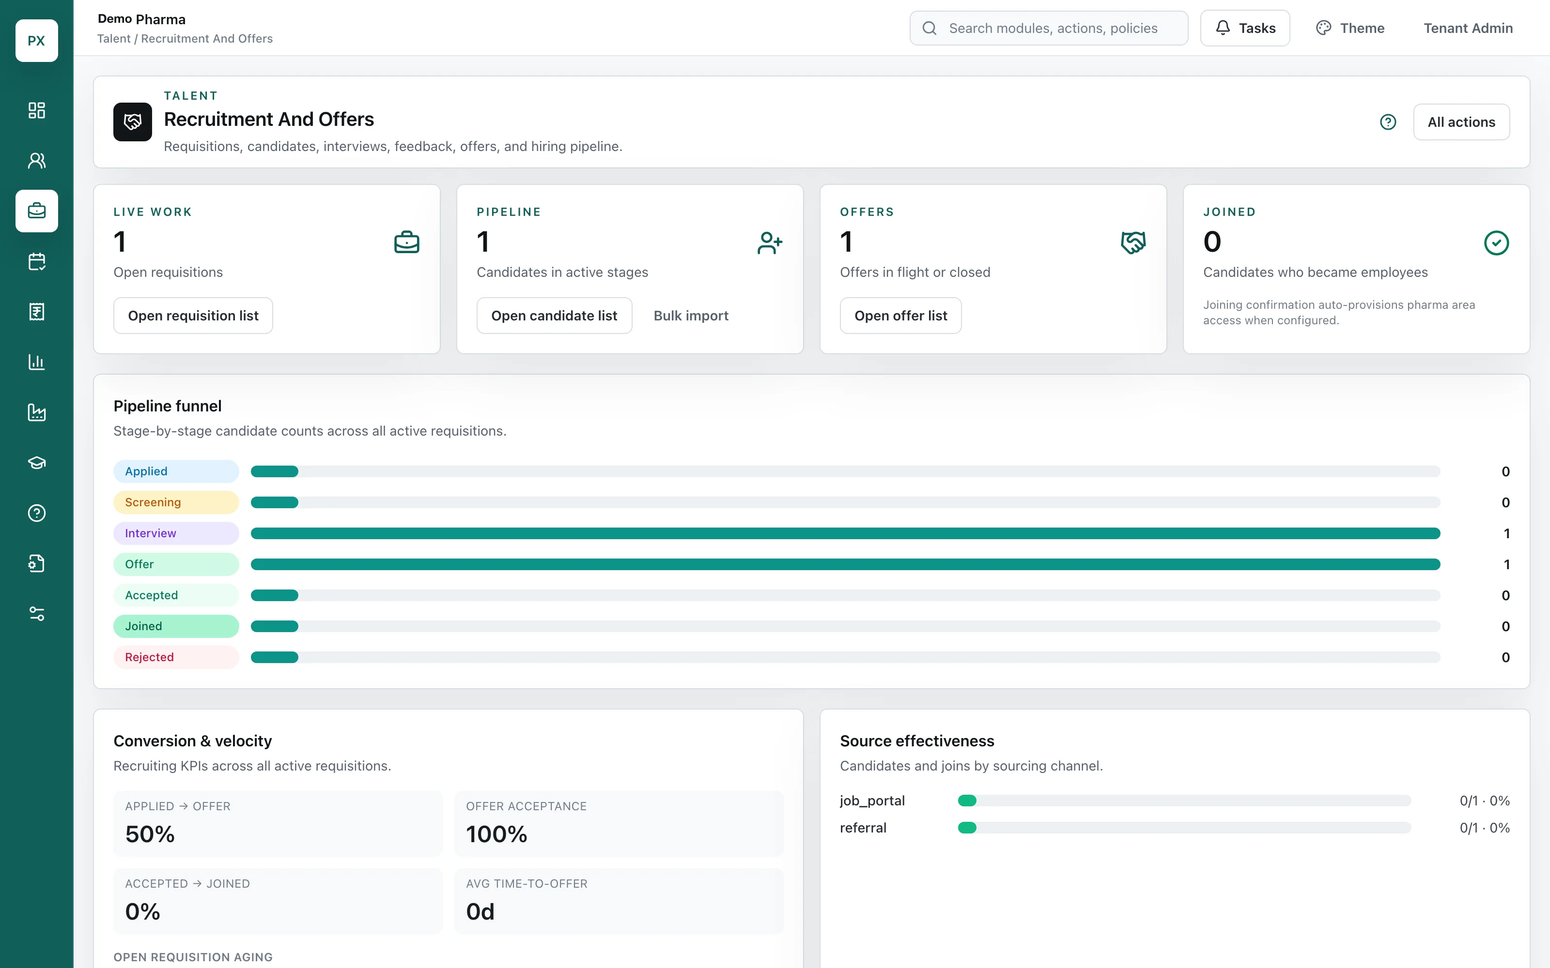
Task: Click the Accepted stage pill
Action: 176,595
